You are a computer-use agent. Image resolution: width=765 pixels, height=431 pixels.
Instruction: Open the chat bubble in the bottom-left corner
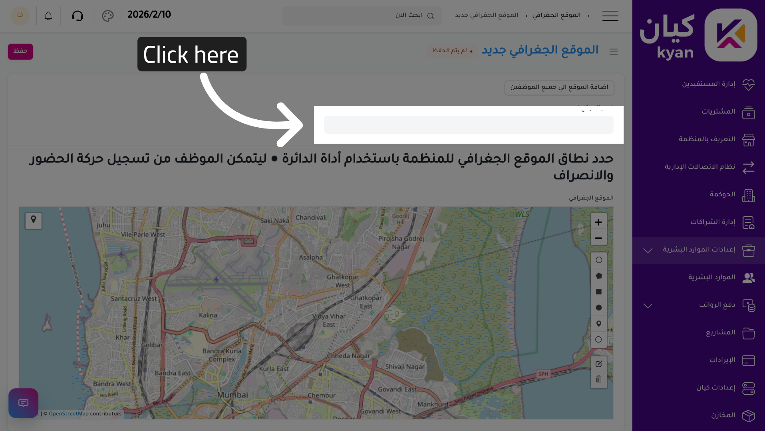coord(23,403)
